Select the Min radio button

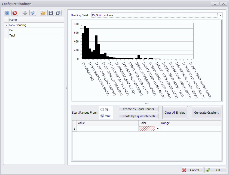pos(102,110)
